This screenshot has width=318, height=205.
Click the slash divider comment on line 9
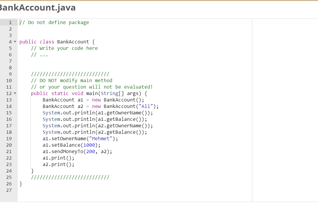point(71,74)
